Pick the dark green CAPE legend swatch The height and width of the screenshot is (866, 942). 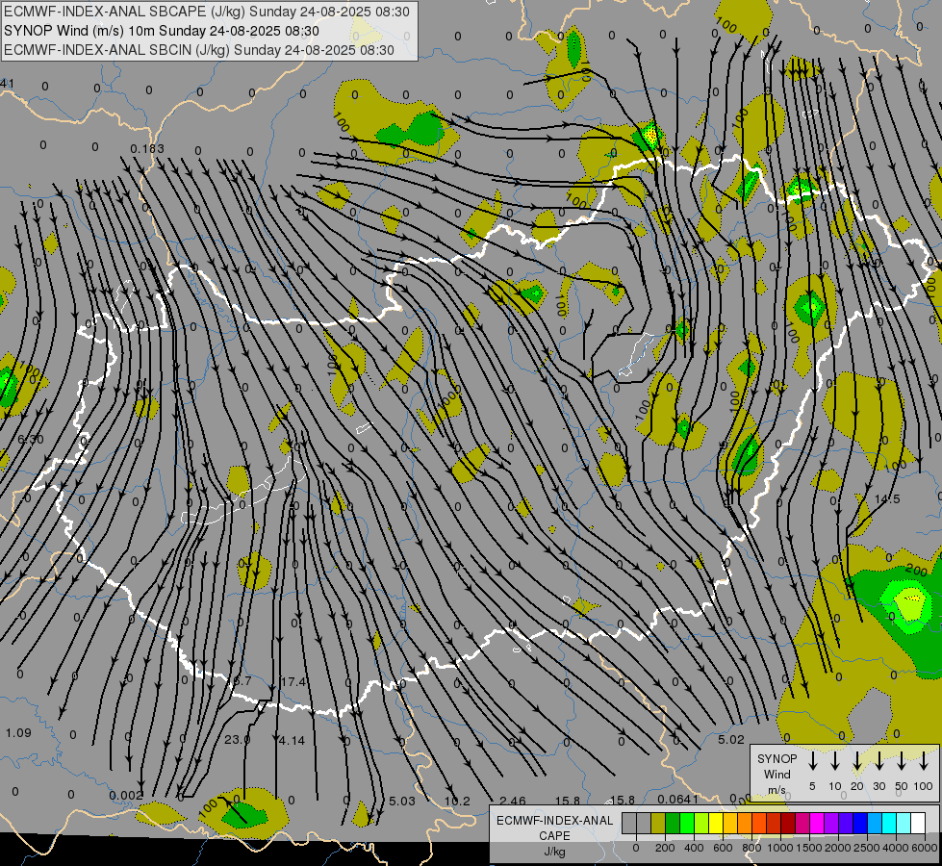click(x=673, y=823)
